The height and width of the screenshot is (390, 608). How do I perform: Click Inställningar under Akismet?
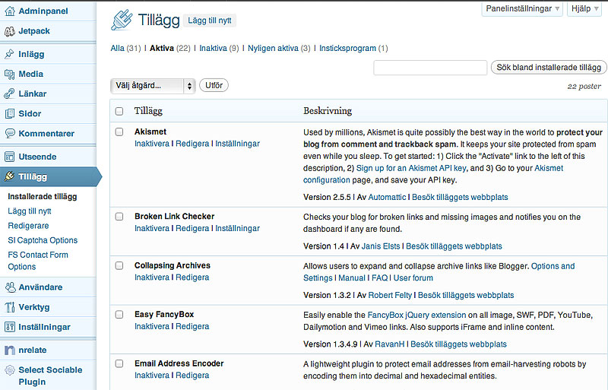(237, 144)
